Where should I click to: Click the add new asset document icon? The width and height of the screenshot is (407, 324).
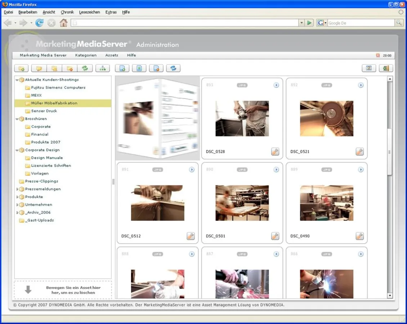tap(122, 68)
